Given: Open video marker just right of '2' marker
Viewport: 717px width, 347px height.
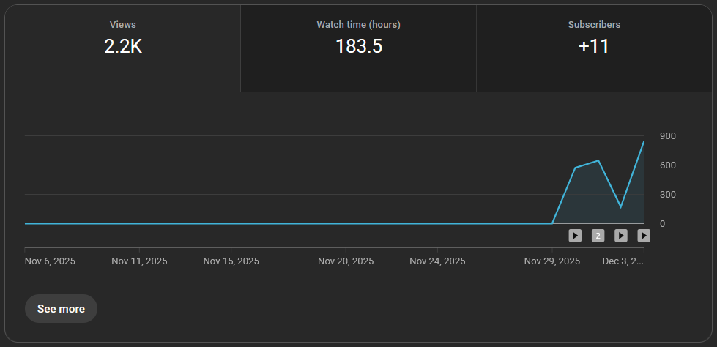Looking at the screenshot, I should [x=620, y=236].
